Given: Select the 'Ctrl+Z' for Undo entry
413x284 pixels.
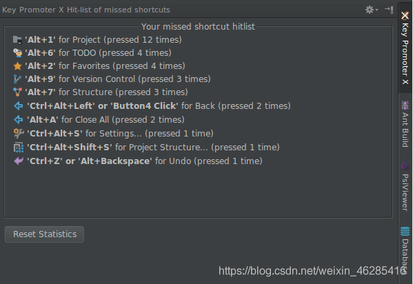Looking at the screenshot, I should [138, 161].
